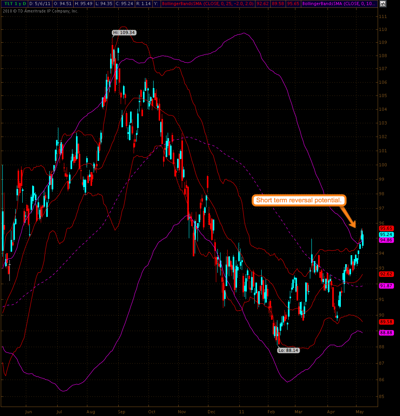Click the magenta 88.88 price axis tag
Screen dimensions: 400x416
[x=386, y=333]
